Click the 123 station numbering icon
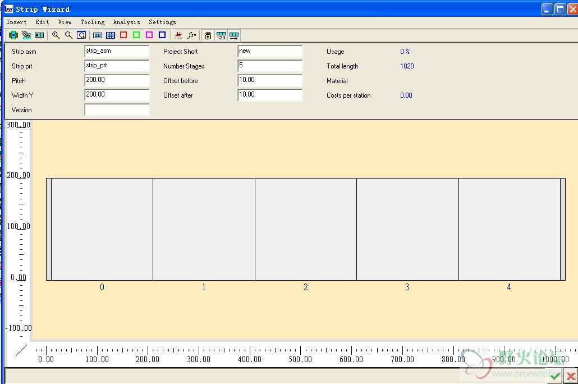 tap(221, 35)
